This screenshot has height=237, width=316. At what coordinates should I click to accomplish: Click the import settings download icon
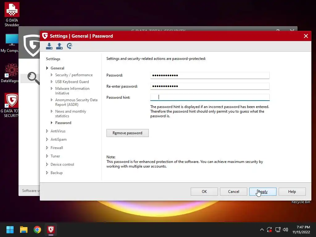point(49,46)
